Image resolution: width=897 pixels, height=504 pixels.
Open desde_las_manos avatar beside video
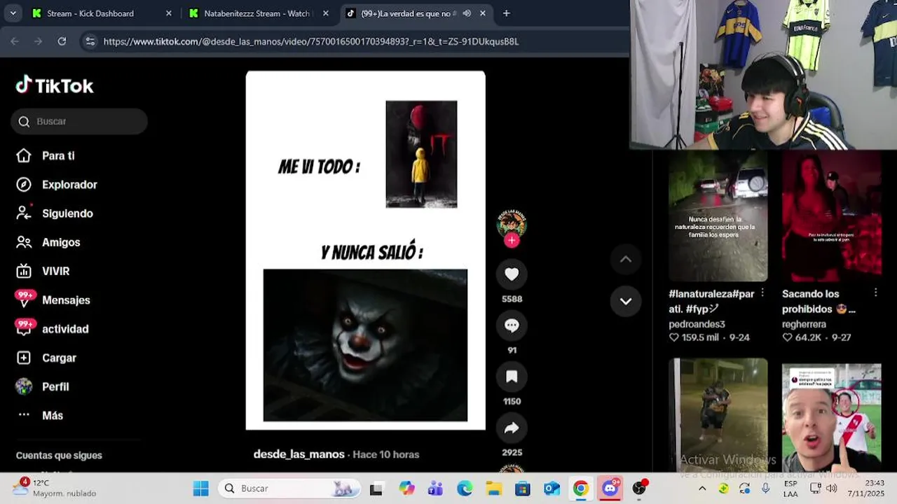click(512, 223)
